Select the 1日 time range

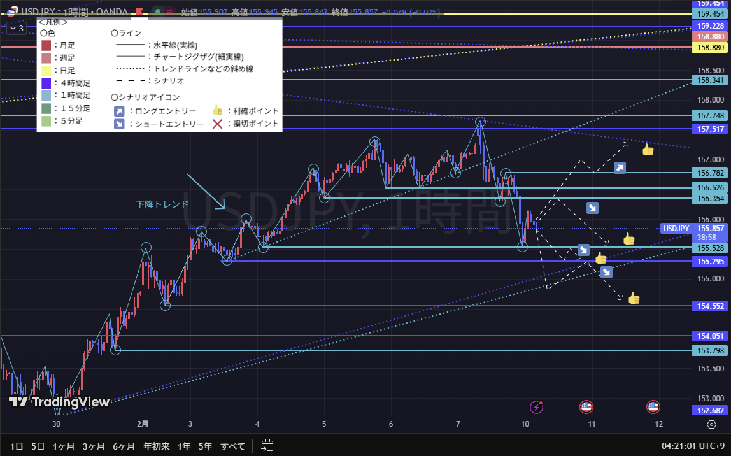pos(17,446)
